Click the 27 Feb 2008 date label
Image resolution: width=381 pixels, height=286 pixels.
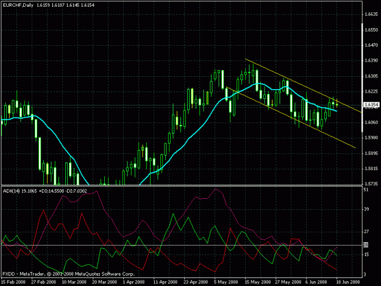[x=44, y=282]
